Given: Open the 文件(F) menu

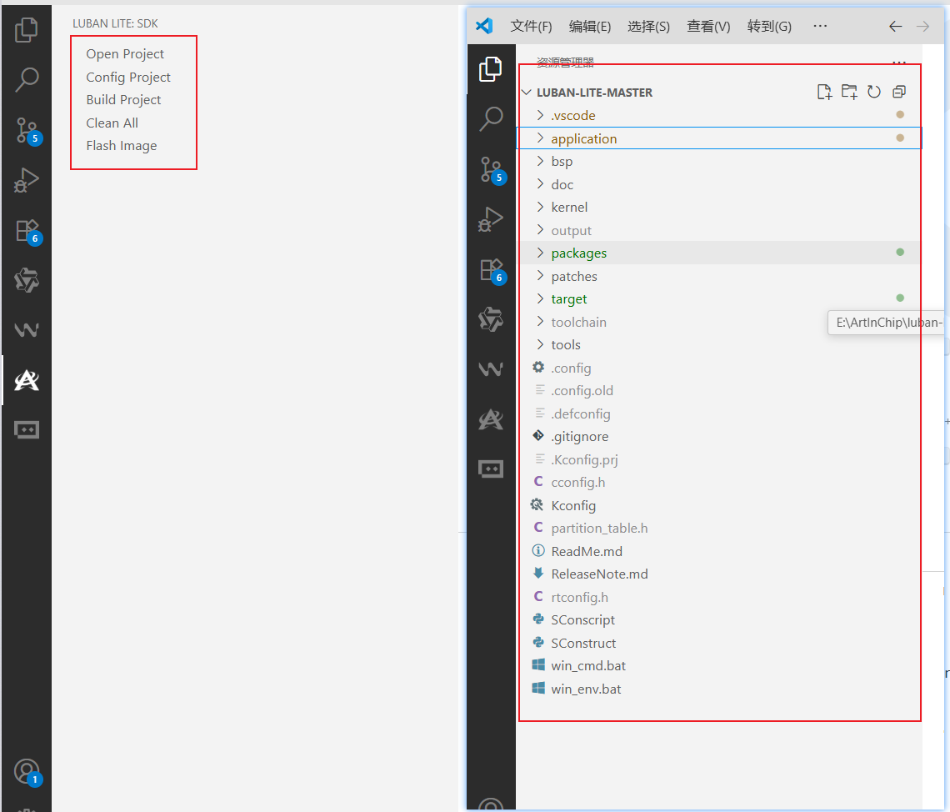Looking at the screenshot, I should tap(531, 26).
